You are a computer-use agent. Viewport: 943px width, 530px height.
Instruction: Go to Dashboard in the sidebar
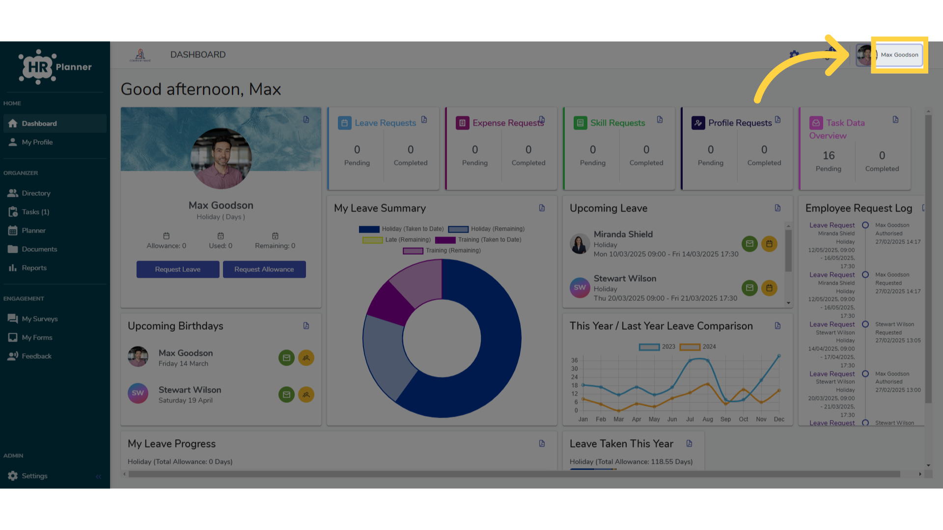point(55,124)
